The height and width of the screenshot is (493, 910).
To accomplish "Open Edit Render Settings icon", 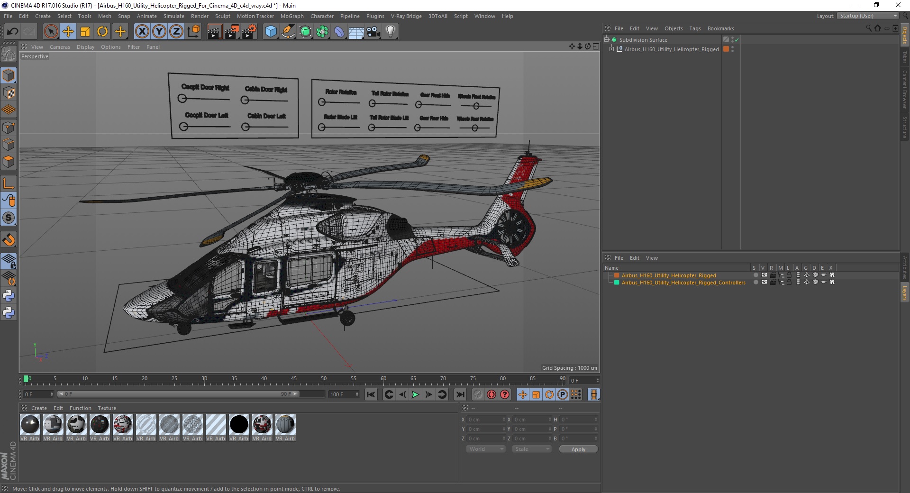I will click(249, 32).
